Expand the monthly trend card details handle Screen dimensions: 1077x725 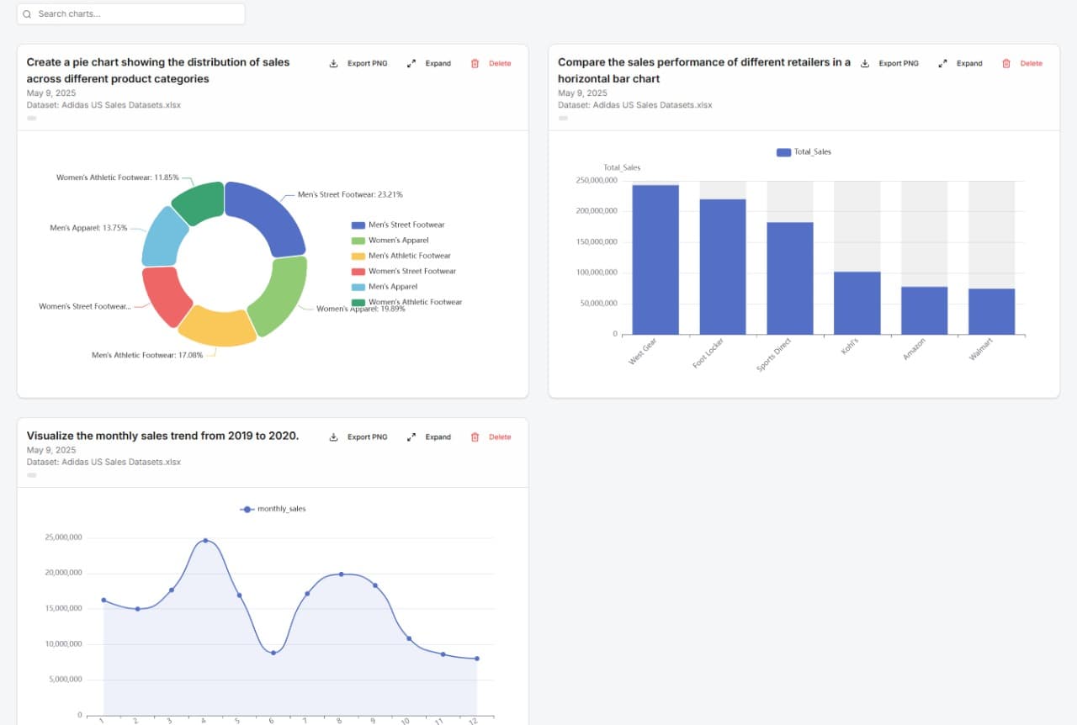pos(31,475)
